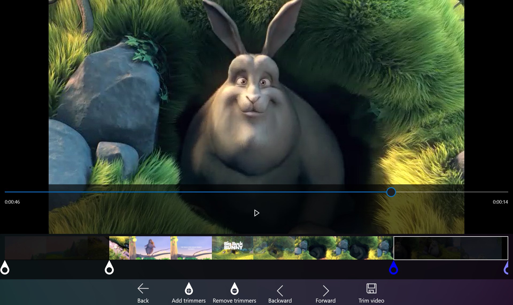The height and width of the screenshot is (305, 513).
Task: Click the Remove trimmers label
Action: coord(234,301)
